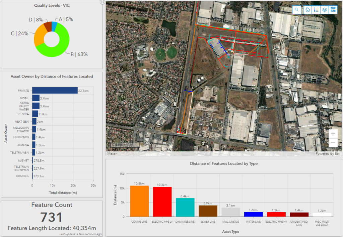Select the brown SEWER LINE bar

pos(208,211)
